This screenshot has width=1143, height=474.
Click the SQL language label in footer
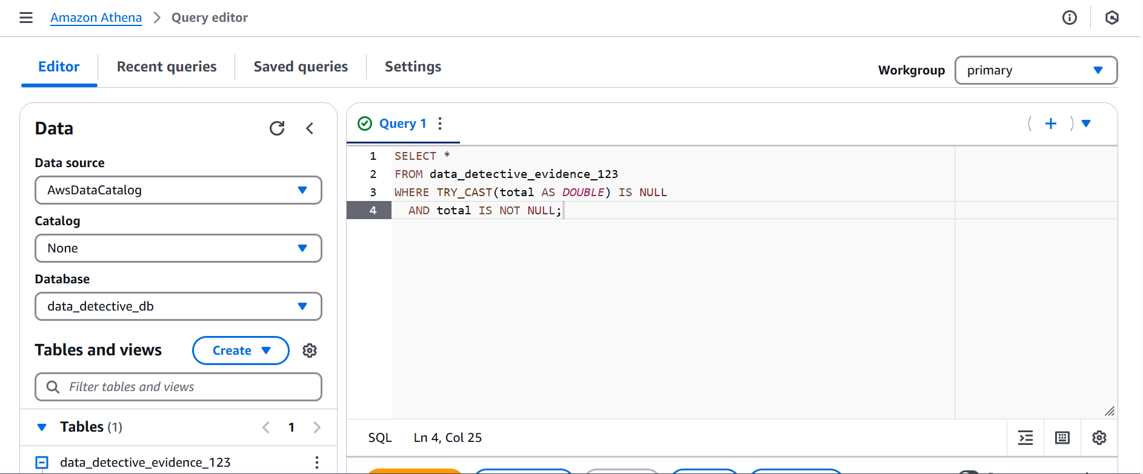[380, 438]
